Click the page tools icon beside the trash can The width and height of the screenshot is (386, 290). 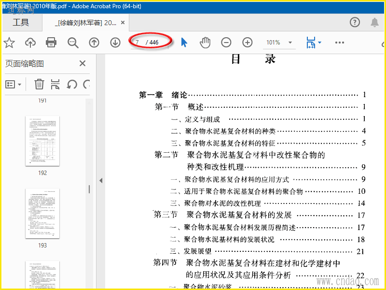pyautogui.click(x=55, y=84)
